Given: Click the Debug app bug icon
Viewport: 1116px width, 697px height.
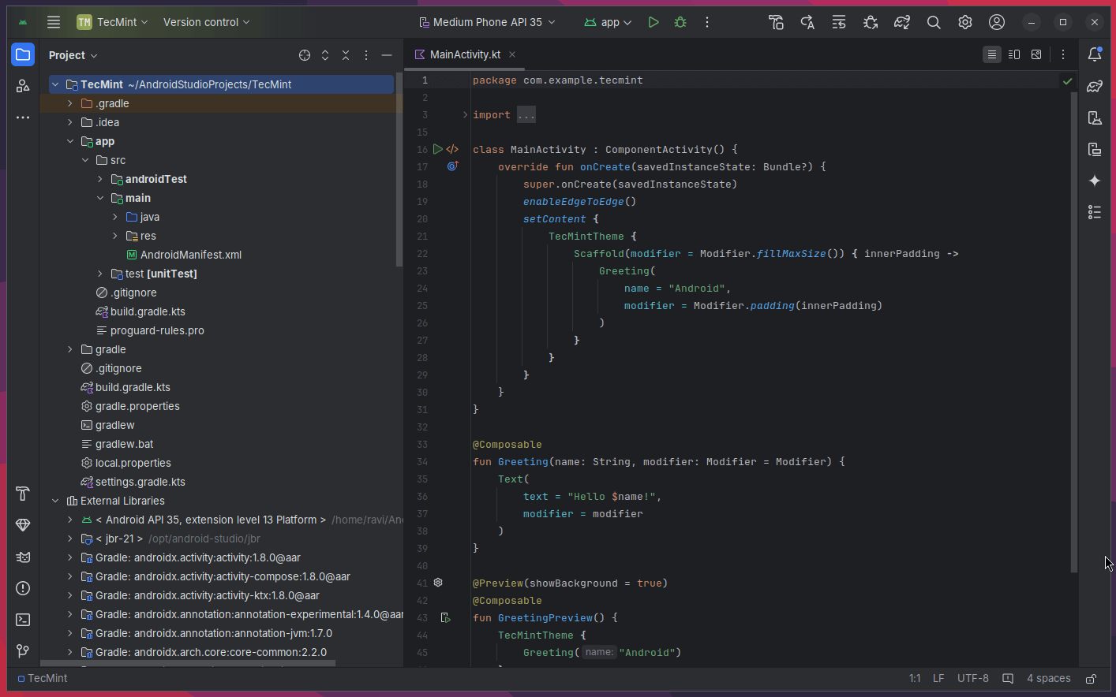Looking at the screenshot, I should [680, 22].
